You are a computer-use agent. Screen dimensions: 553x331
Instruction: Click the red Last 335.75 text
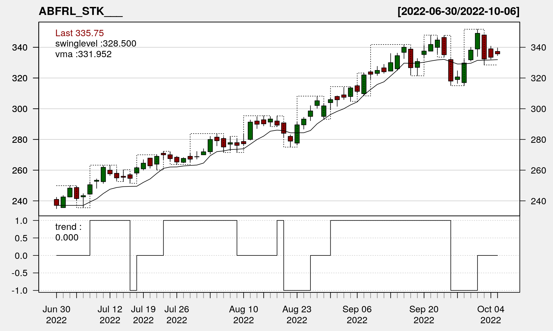79,33
